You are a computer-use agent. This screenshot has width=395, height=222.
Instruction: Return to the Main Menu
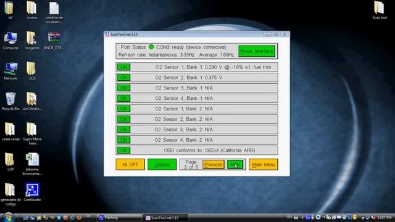(x=264, y=165)
